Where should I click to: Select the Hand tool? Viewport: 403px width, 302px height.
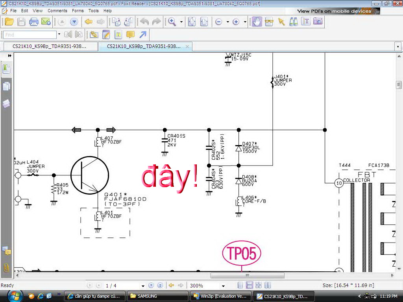(257, 22)
